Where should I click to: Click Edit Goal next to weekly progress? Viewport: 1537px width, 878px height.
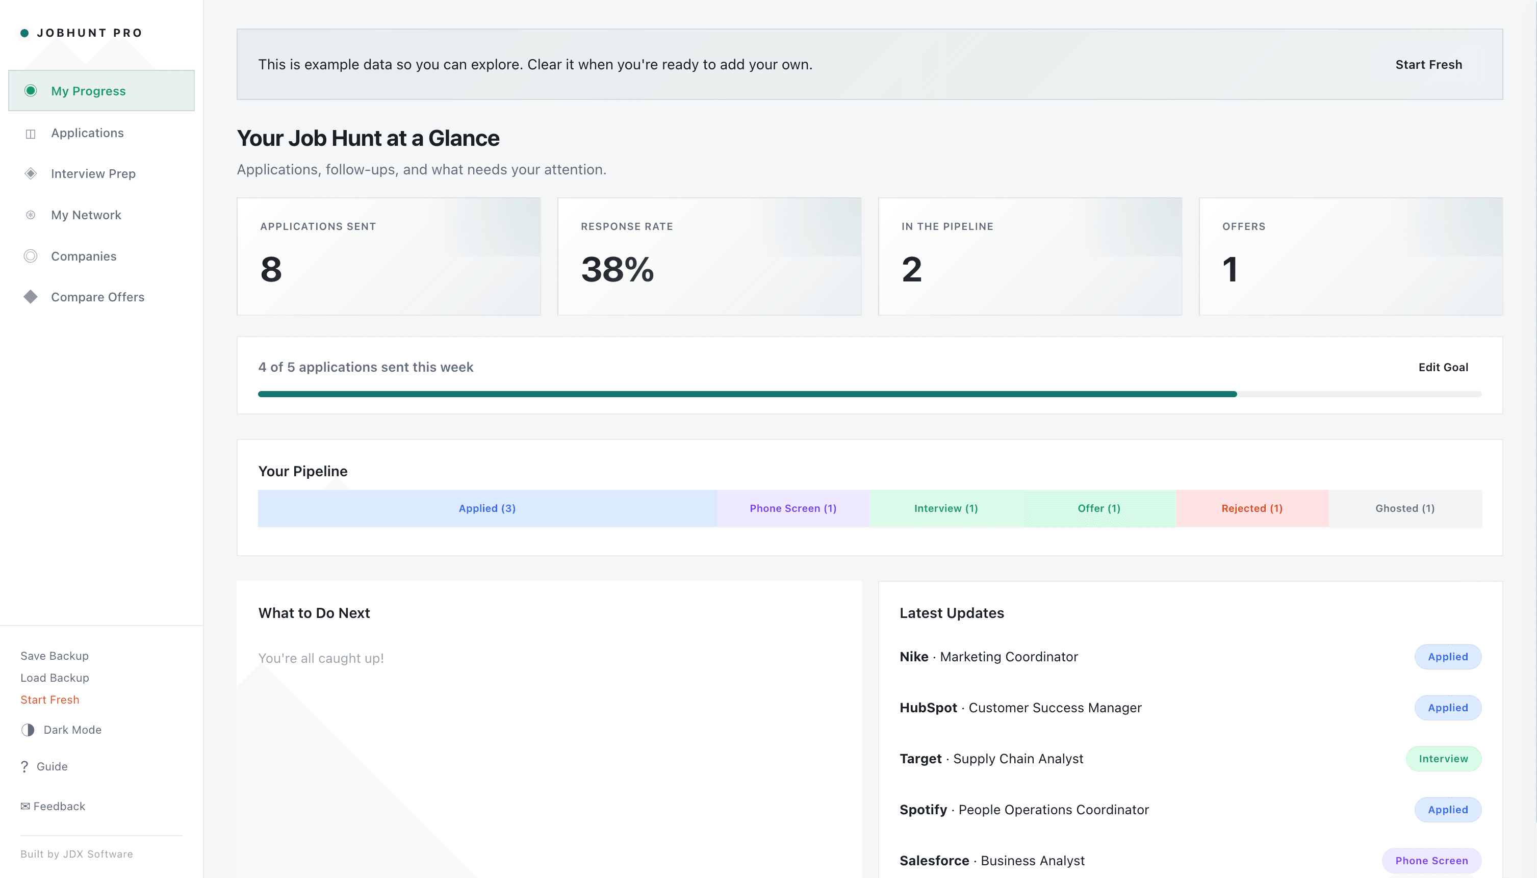1443,367
